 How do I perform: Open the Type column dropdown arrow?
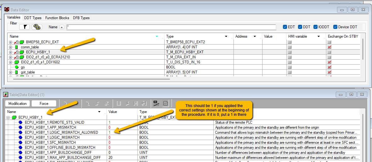pos(226,37)
